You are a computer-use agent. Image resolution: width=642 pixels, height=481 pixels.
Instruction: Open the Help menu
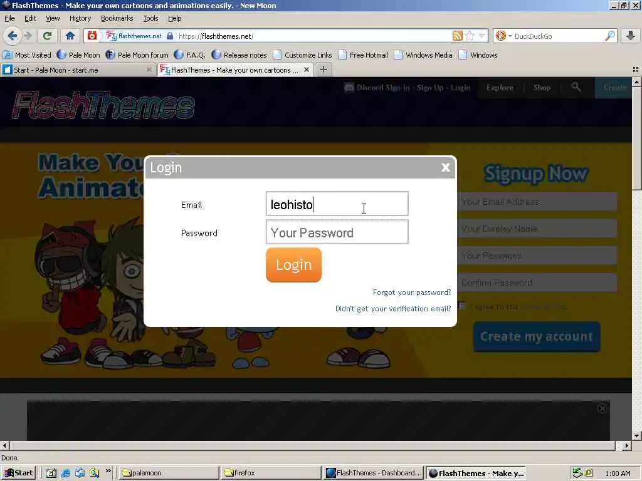tap(174, 18)
